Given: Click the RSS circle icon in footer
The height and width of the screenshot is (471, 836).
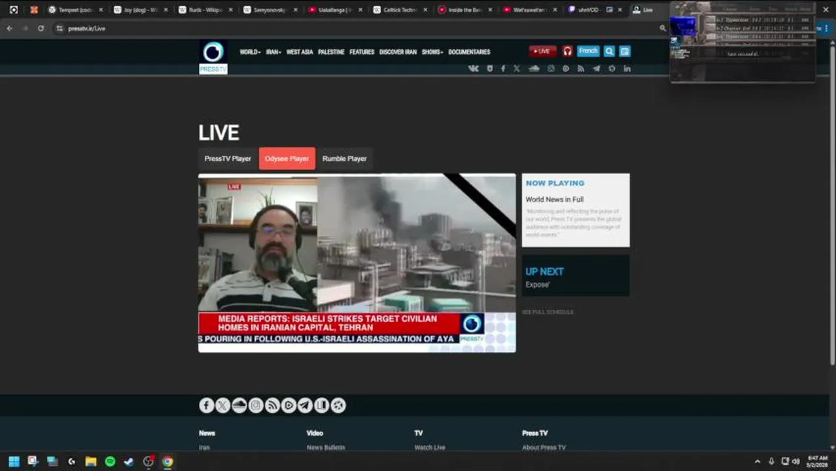Looking at the screenshot, I should [x=272, y=406].
